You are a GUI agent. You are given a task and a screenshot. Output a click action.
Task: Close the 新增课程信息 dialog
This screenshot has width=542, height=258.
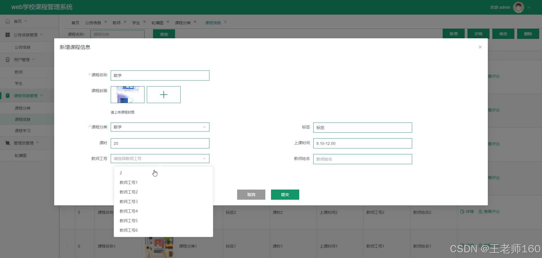point(480,47)
